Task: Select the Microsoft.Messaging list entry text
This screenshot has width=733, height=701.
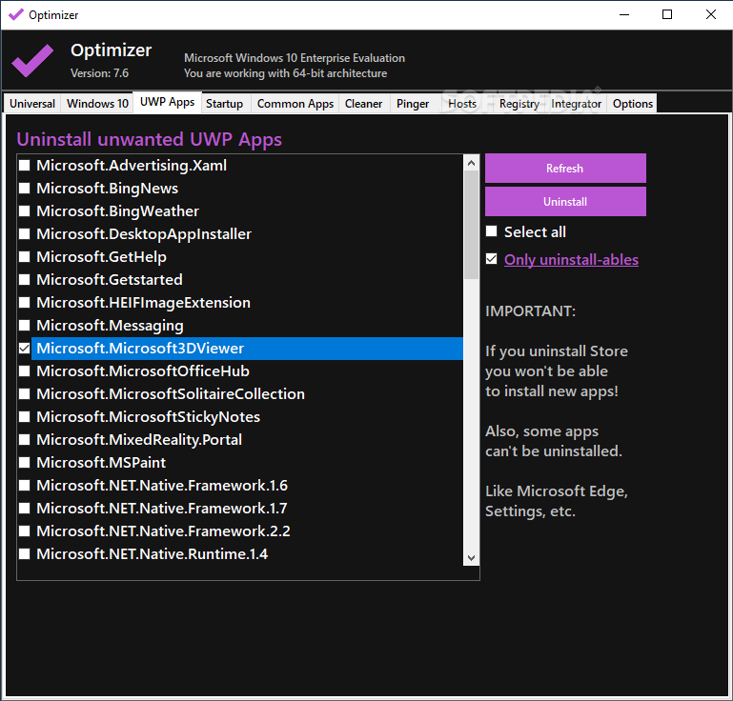Action: point(110,326)
